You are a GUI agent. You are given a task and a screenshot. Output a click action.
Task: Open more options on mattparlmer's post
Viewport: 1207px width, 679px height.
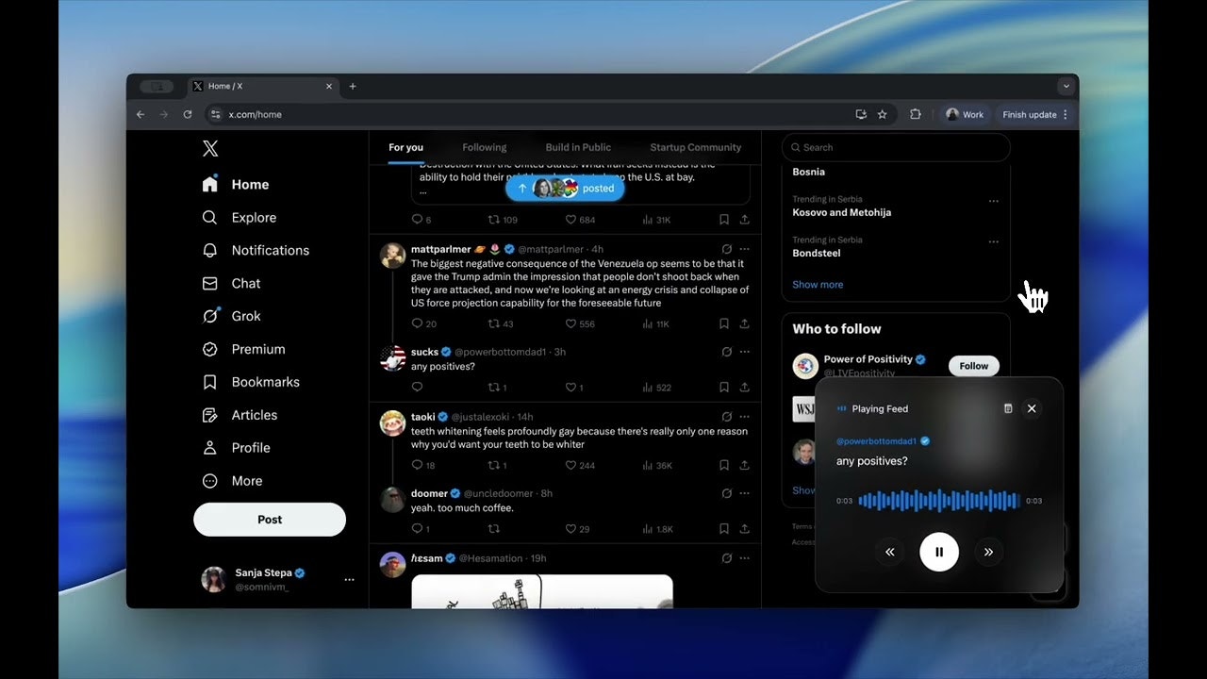(x=745, y=249)
